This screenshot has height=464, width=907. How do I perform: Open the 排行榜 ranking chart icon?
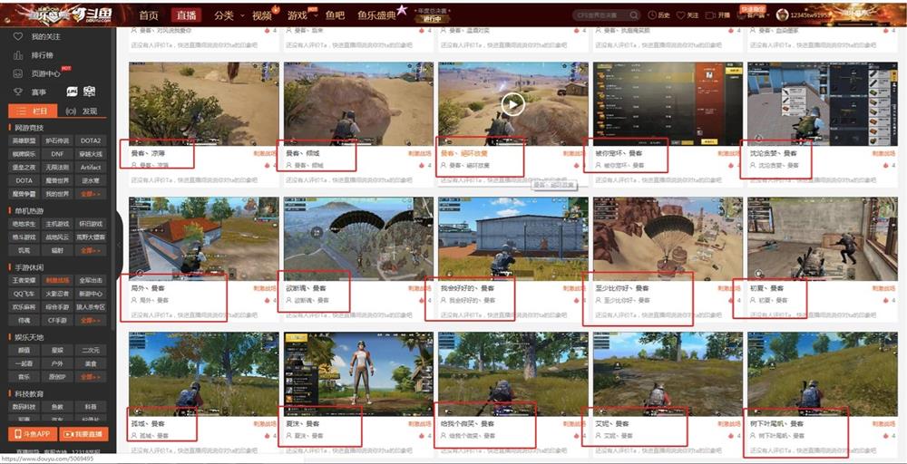[x=18, y=55]
